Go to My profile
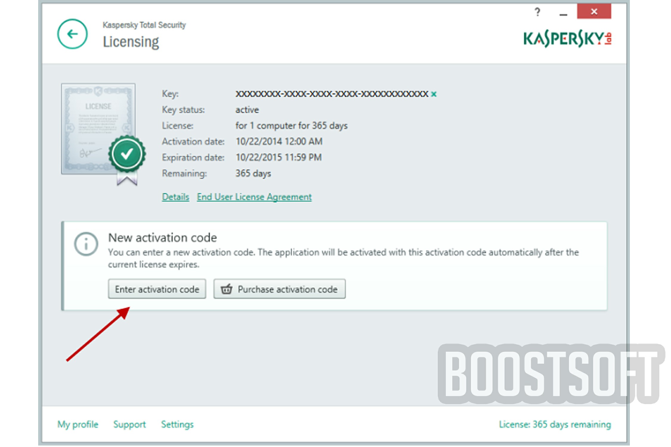The height and width of the screenshot is (447, 671). tap(78, 424)
